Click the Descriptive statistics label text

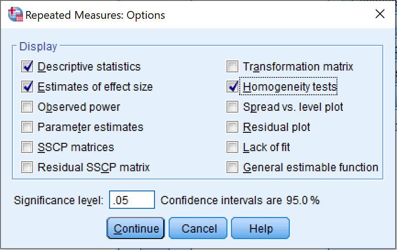(89, 67)
